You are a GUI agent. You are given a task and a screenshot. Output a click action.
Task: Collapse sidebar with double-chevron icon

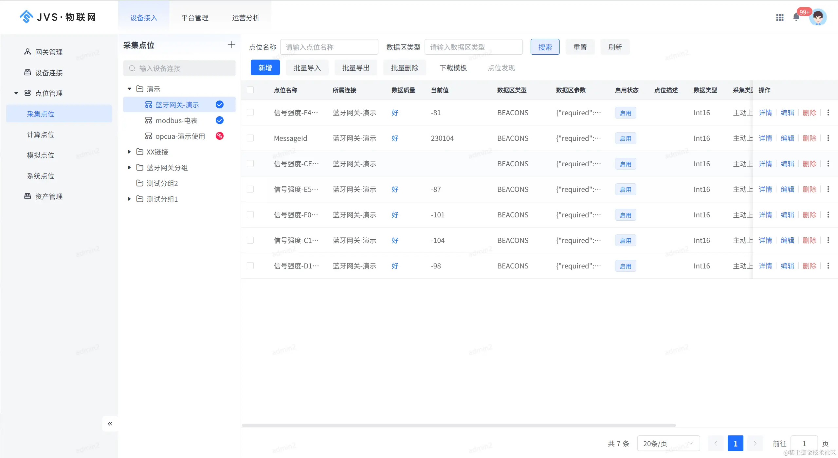click(110, 424)
